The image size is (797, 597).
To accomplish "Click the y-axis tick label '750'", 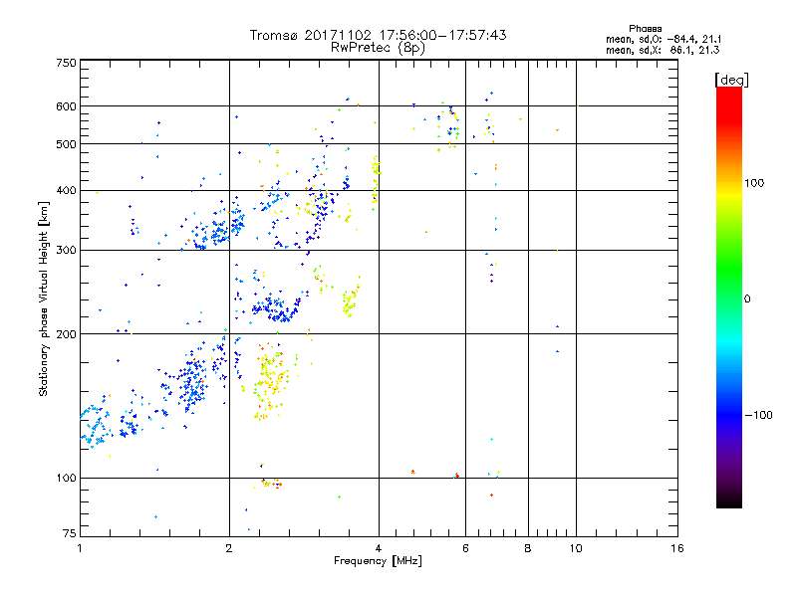I will coord(67,63).
